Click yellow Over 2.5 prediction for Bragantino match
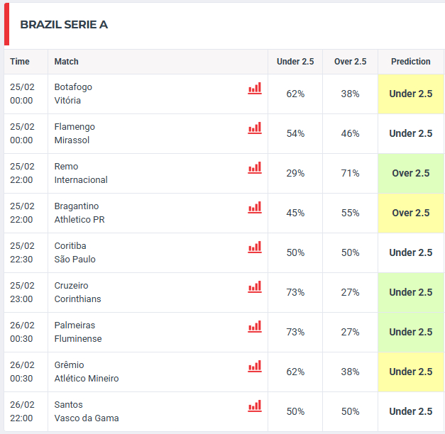This screenshot has width=445, height=434. [411, 213]
